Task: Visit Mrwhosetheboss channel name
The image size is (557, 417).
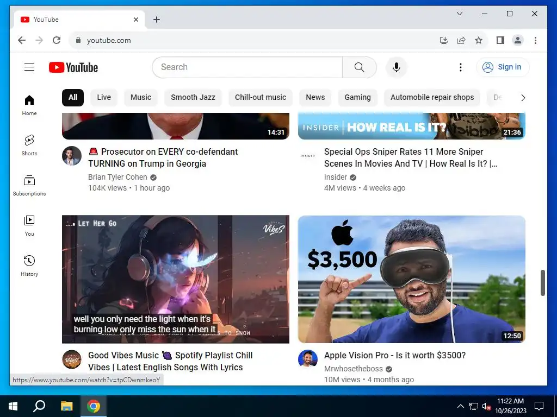Action: (354, 369)
